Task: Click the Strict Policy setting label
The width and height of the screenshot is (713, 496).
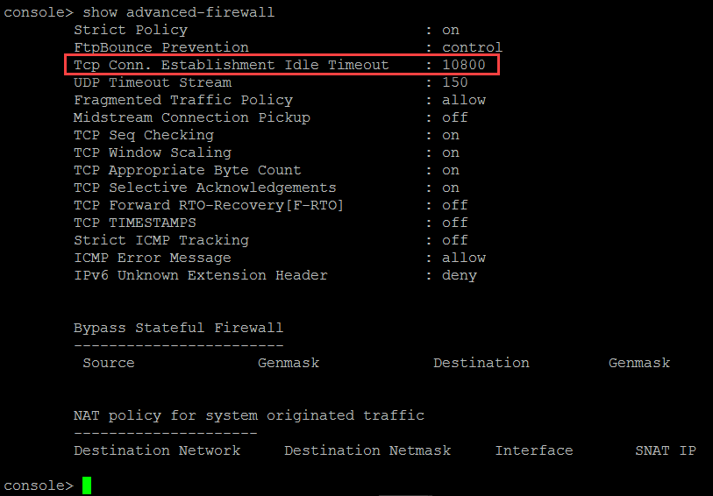Action: [131, 30]
